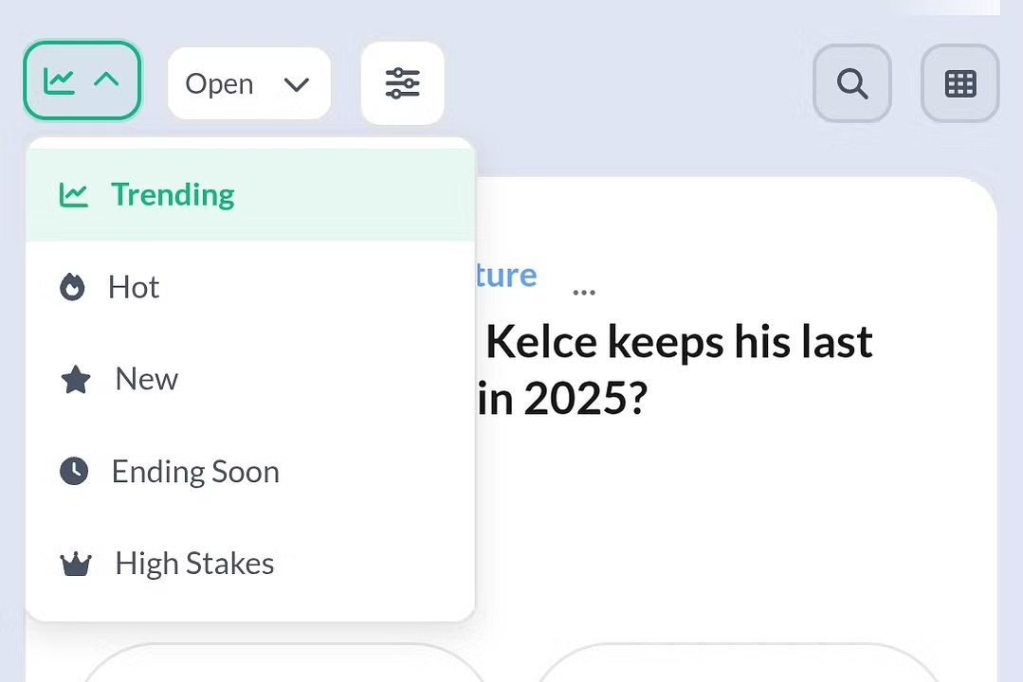Screen dimensions: 1023x682
Task: Click the clock icon beside Ending Soon
Action: pos(74,471)
